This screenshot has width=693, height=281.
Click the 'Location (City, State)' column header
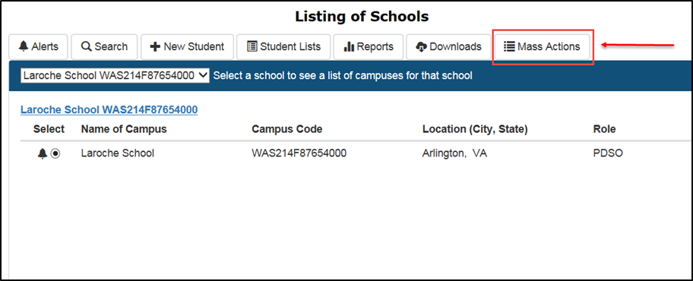(475, 129)
